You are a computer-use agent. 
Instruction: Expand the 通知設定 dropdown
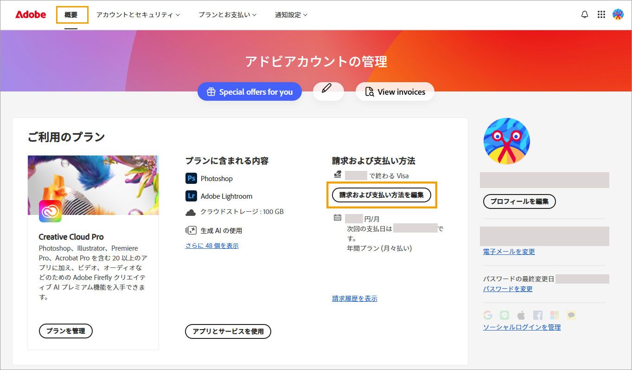pyautogui.click(x=291, y=14)
